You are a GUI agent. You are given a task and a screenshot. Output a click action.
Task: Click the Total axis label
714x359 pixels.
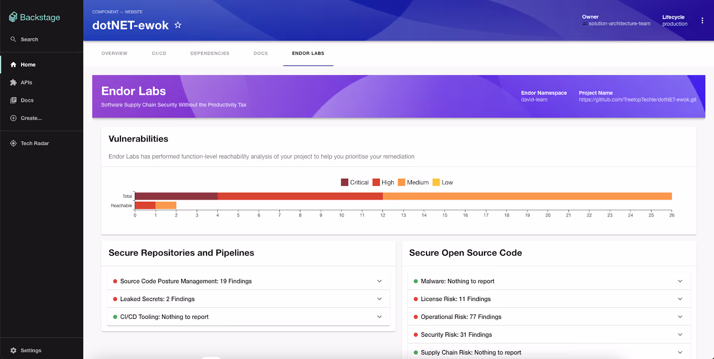coord(127,196)
